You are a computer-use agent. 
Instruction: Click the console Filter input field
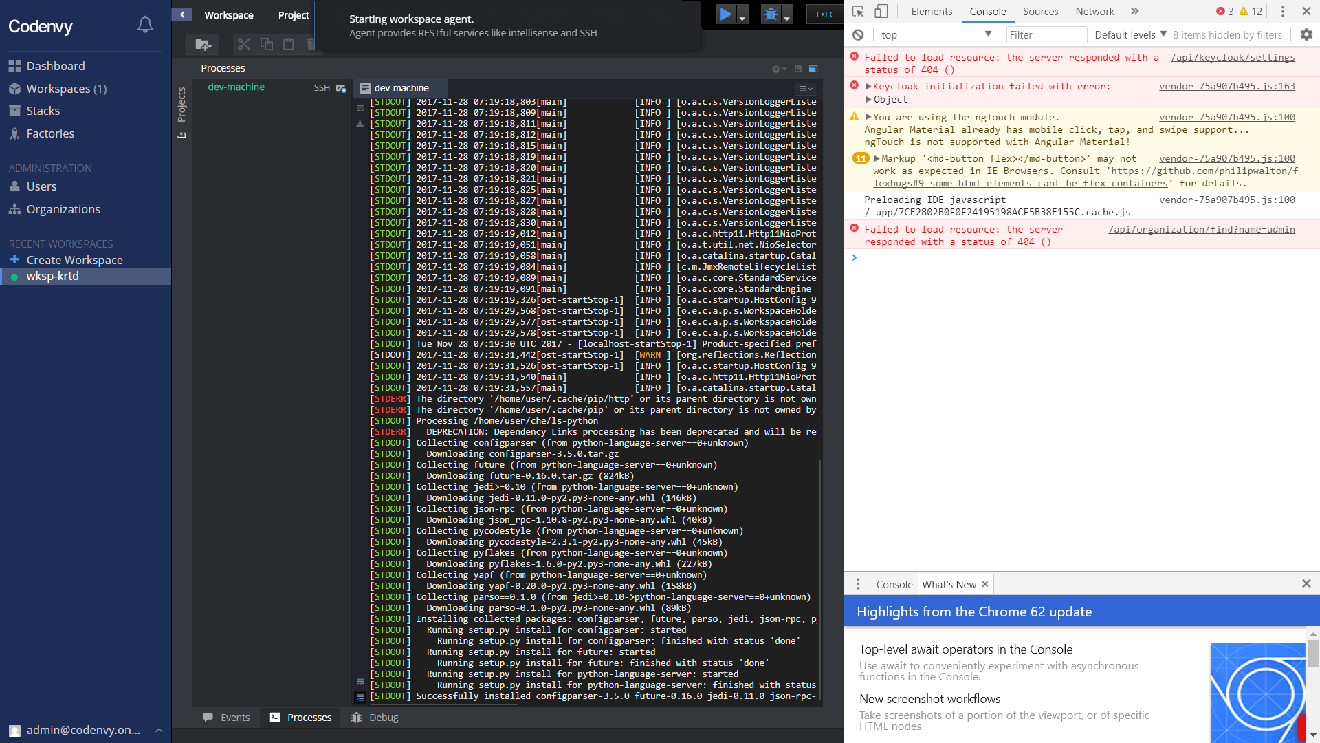pyautogui.click(x=1046, y=34)
